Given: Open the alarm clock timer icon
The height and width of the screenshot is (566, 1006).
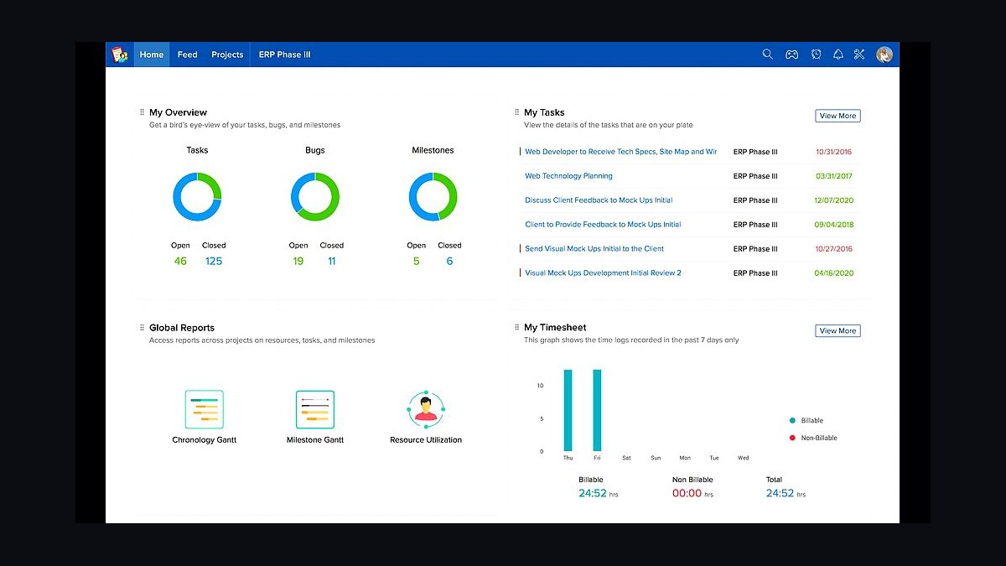Looking at the screenshot, I should (x=816, y=55).
